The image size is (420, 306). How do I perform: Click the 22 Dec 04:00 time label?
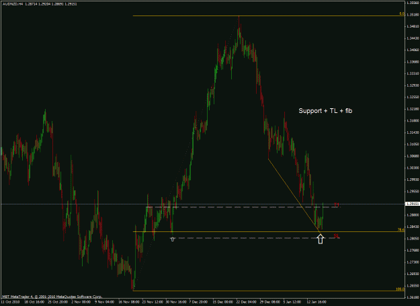click(x=247, y=302)
